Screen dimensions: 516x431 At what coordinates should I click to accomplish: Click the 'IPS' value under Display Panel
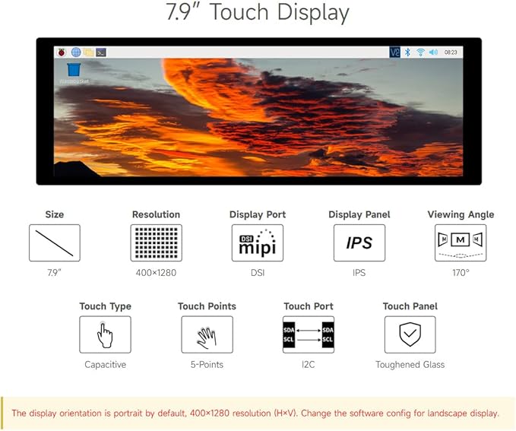click(x=359, y=273)
